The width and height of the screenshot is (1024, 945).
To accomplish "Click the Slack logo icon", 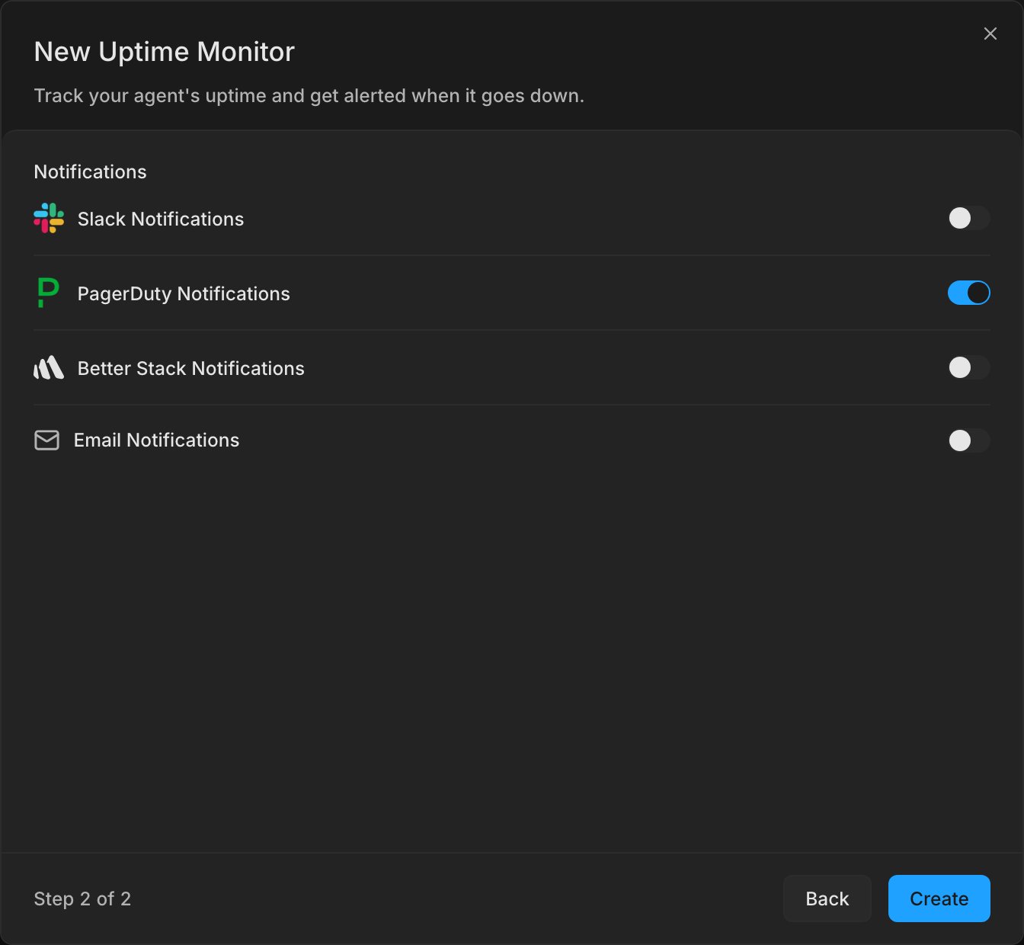I will click(49, 218).
